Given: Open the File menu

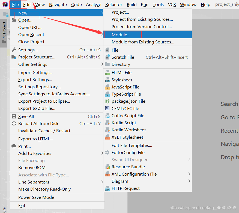Looking at the screenshot, I should (15, 5).
